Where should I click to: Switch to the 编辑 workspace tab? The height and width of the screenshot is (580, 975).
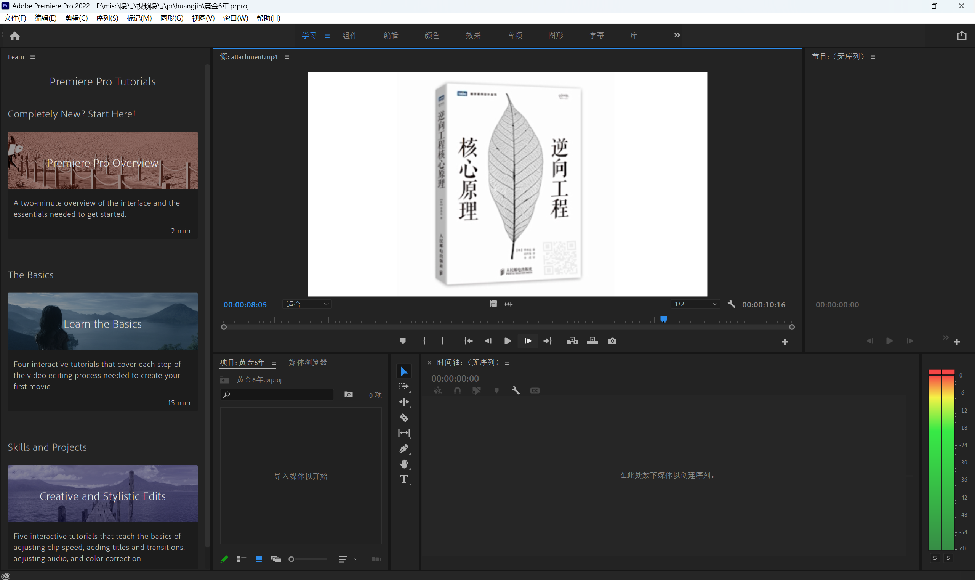click(x=391, y=35)
